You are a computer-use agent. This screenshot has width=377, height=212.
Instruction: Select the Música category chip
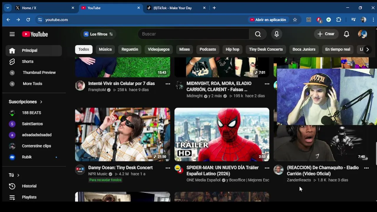pyautogui.click(x=105, y=49)
